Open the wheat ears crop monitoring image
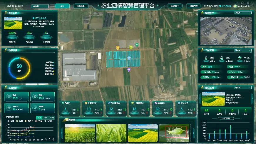256x144 pixels. (111, 133)
